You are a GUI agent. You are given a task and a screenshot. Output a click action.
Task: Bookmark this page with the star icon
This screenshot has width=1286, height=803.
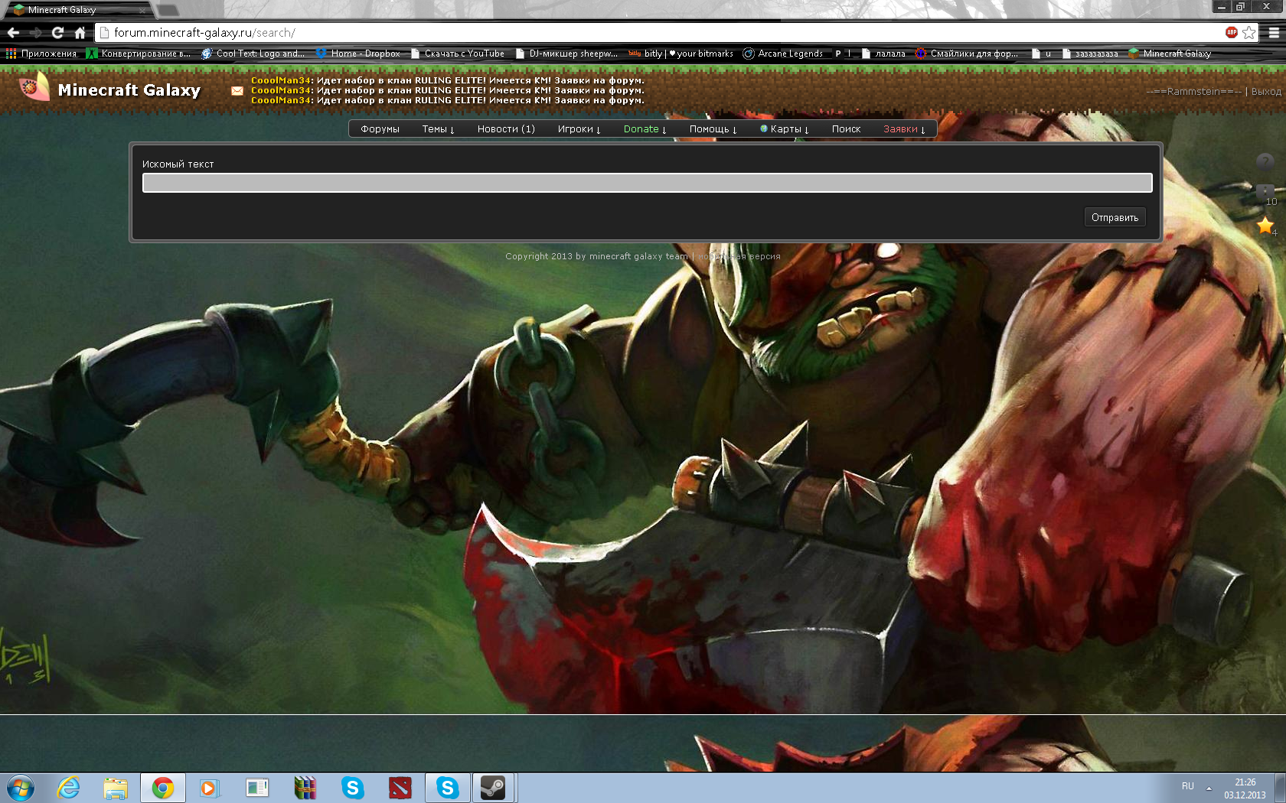point(1249,32)
